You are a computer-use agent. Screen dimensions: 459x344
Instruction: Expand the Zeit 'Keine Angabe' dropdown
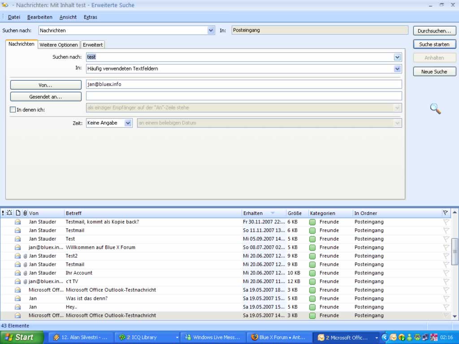pyautogui.click(x=128, y=123)
